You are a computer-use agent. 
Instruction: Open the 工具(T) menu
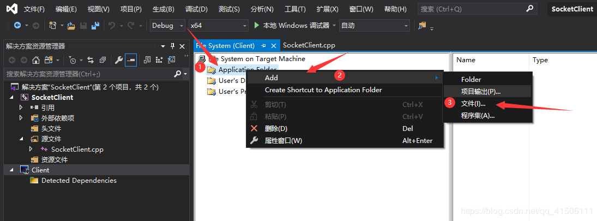click(295, 9)
